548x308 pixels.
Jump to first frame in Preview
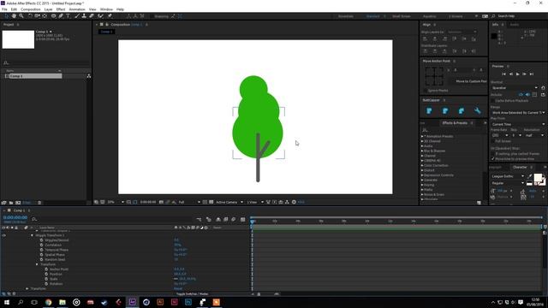pos(503,74)
